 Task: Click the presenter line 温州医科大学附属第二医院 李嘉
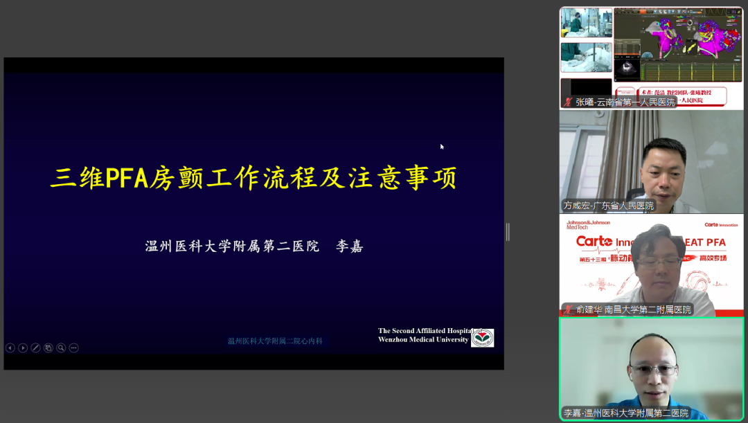point(253,246)
